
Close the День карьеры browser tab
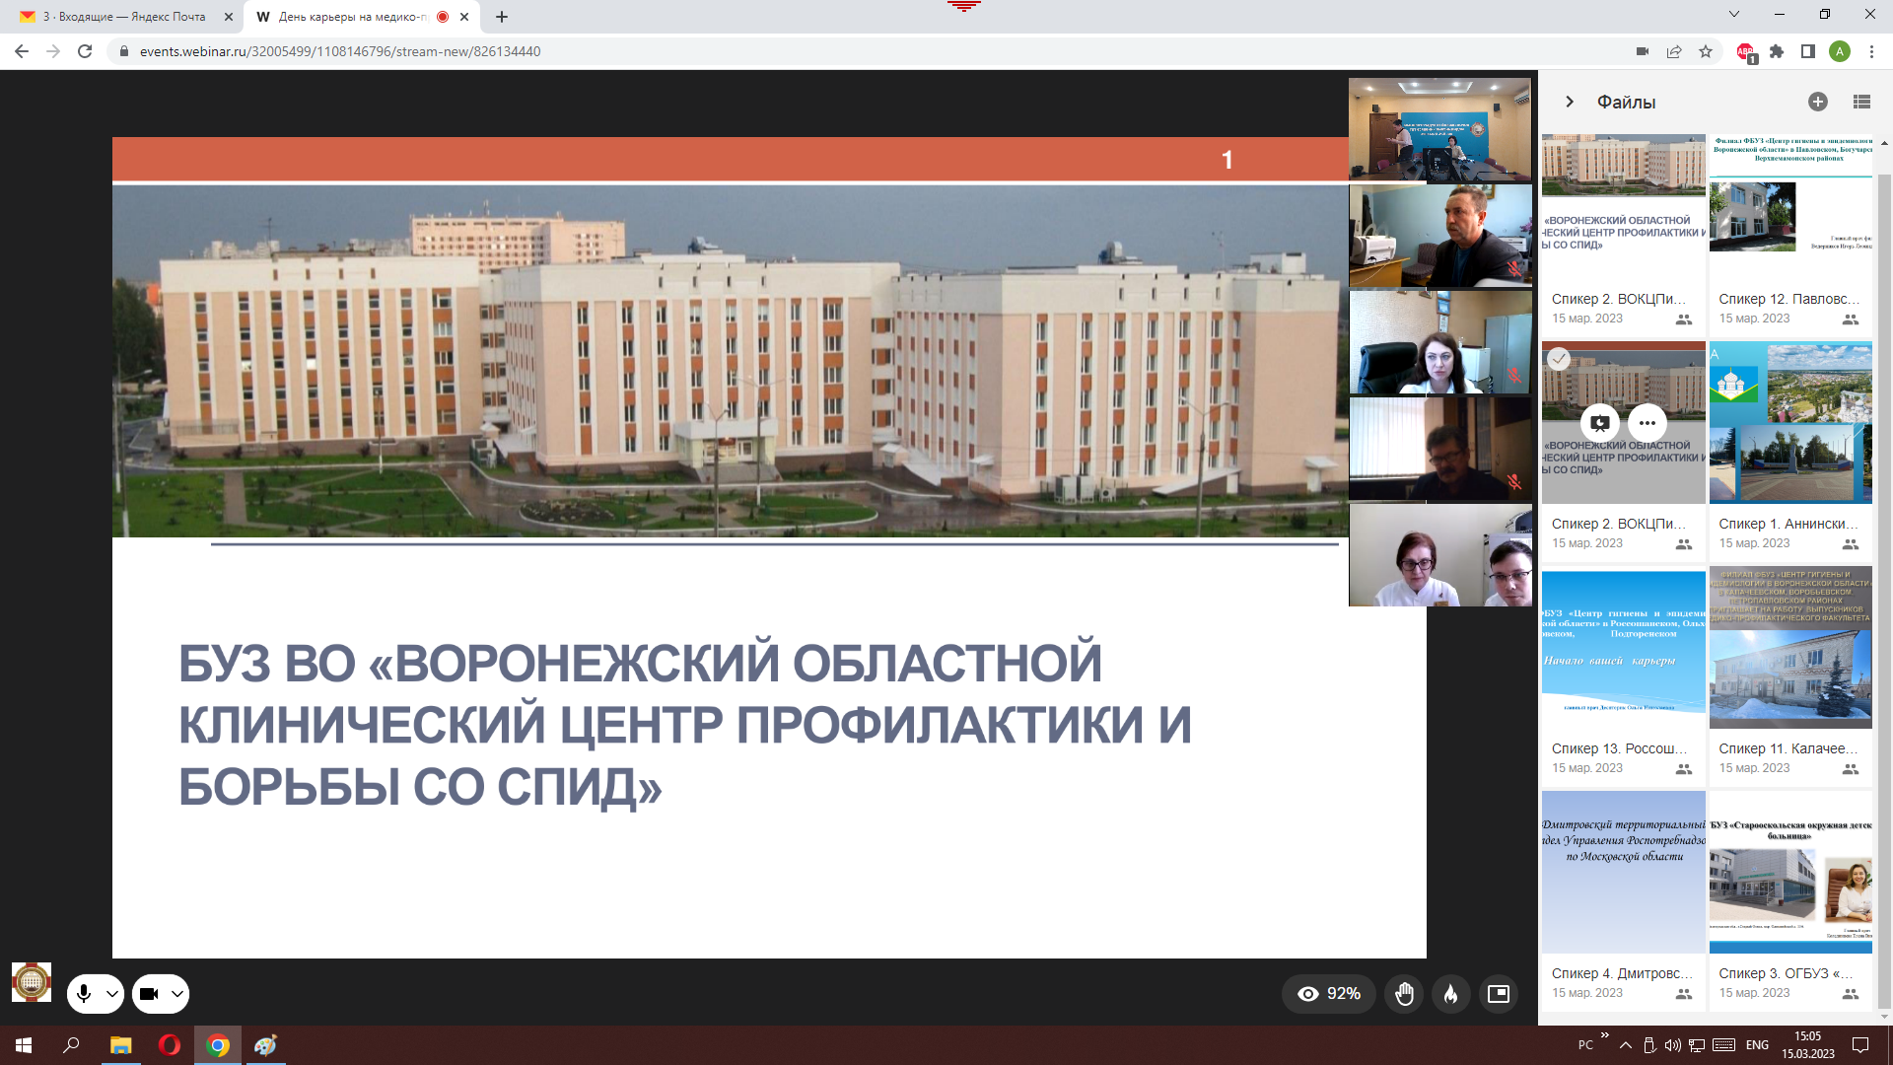point(464,17)
